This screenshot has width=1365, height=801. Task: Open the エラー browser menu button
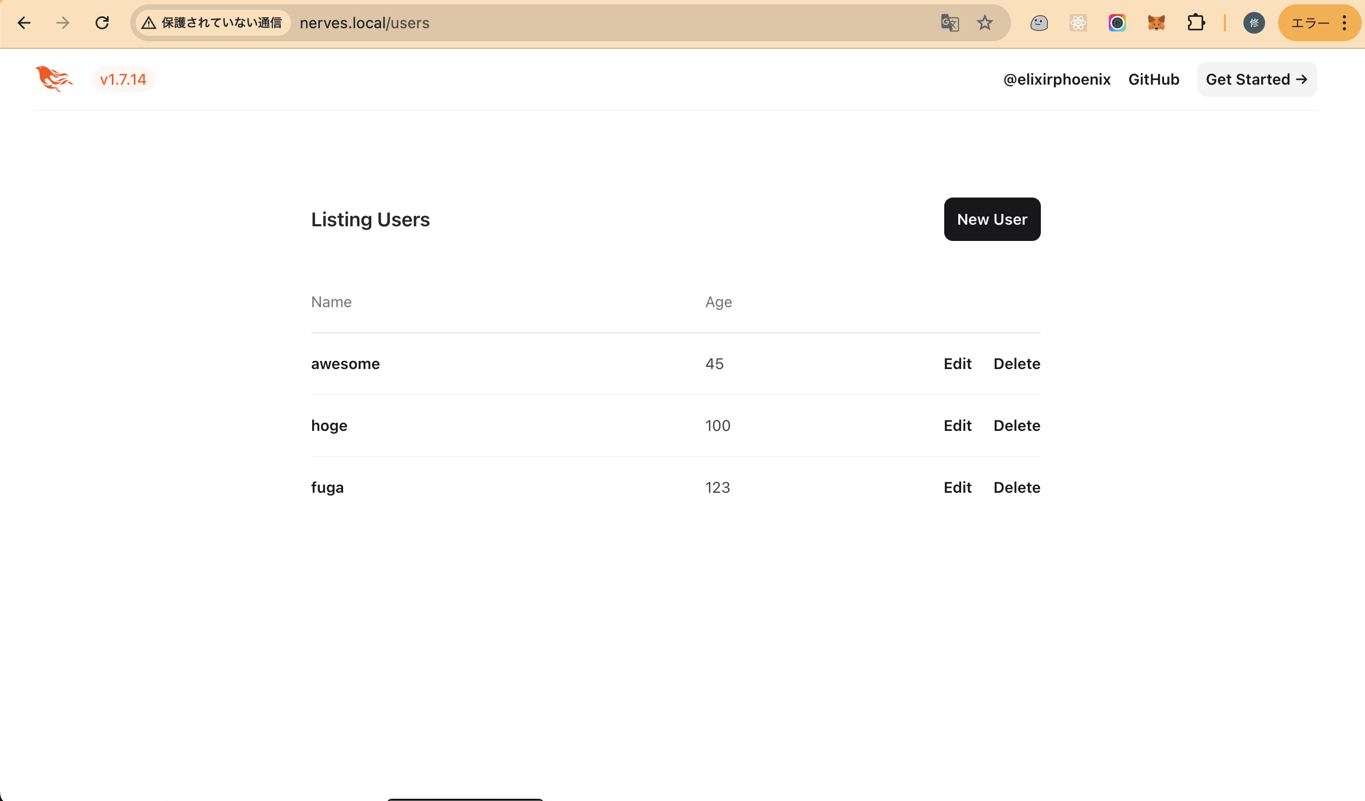coord(1319,23)
